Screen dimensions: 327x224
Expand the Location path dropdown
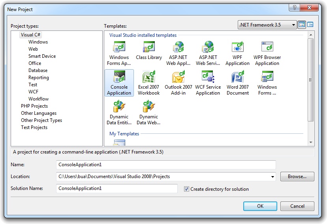[272, 177]
